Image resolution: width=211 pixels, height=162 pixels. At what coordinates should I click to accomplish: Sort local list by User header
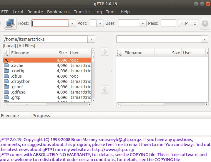click(x=80, y=53)
